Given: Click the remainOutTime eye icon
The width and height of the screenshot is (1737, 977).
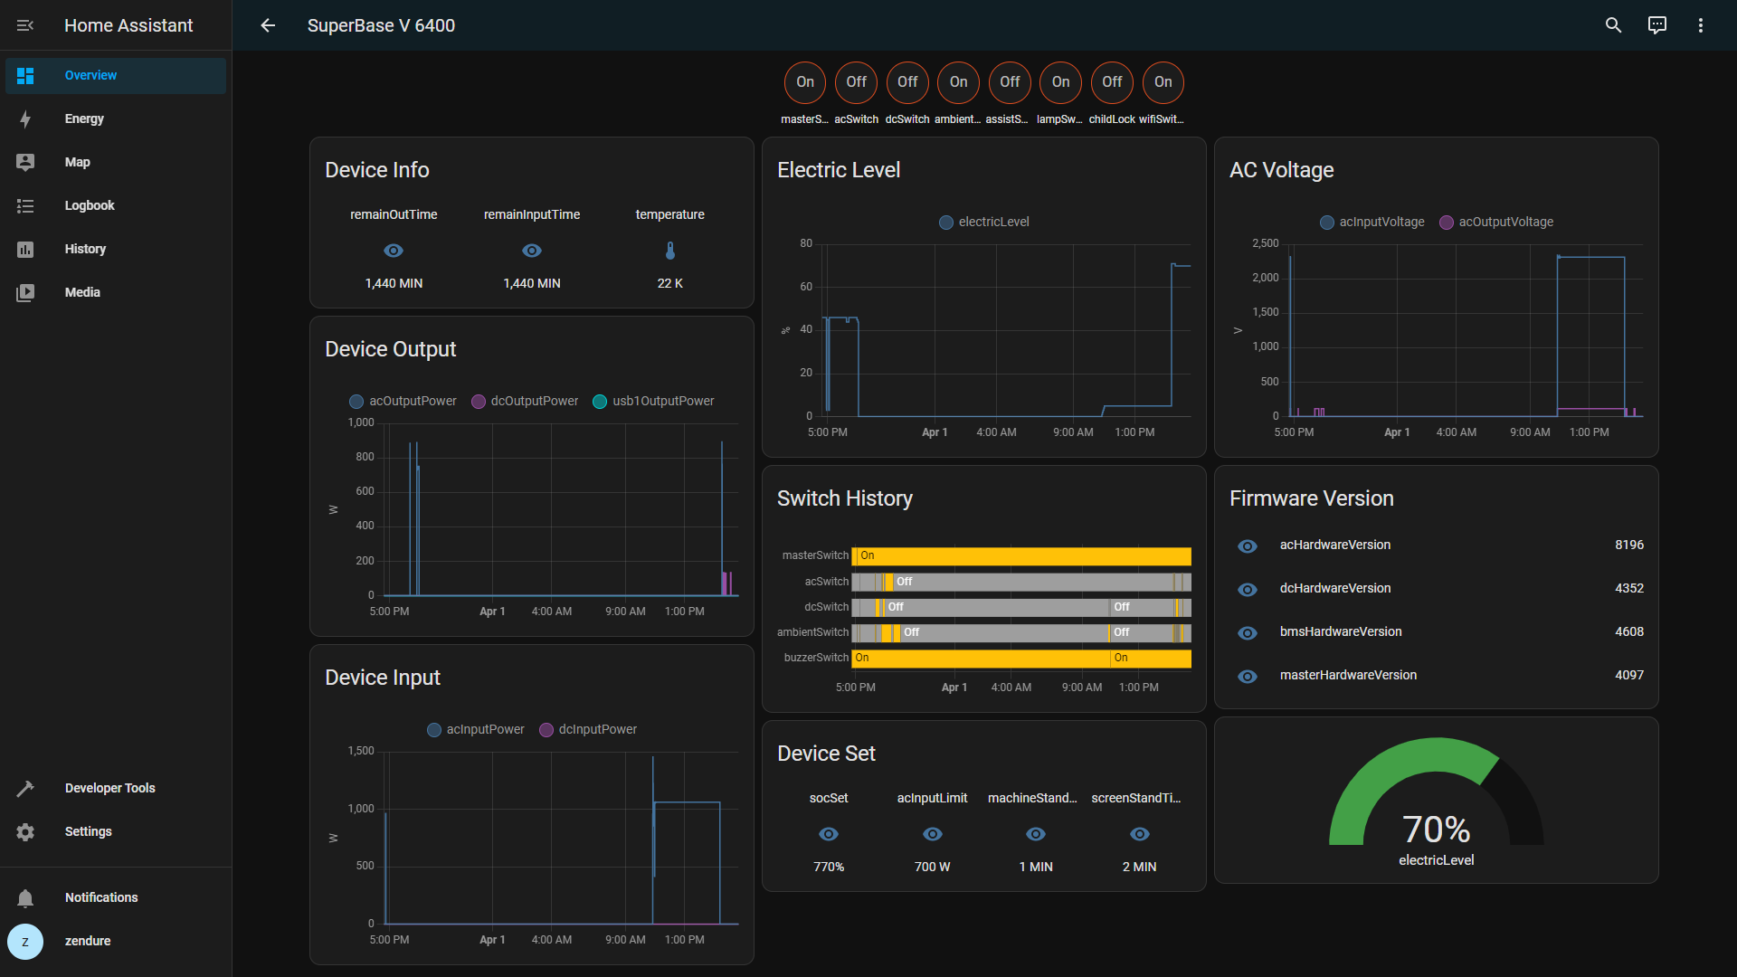Looking at the screenshot, I should (x=394, y=251).
